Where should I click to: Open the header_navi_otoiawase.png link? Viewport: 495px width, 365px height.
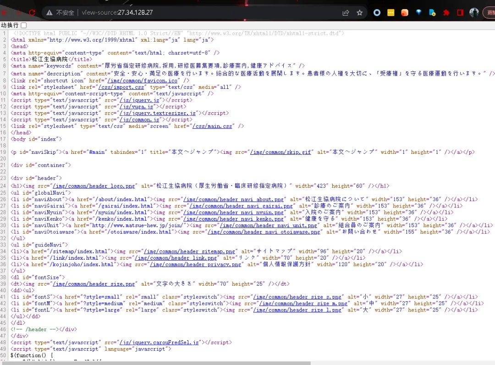pos(264,232)
